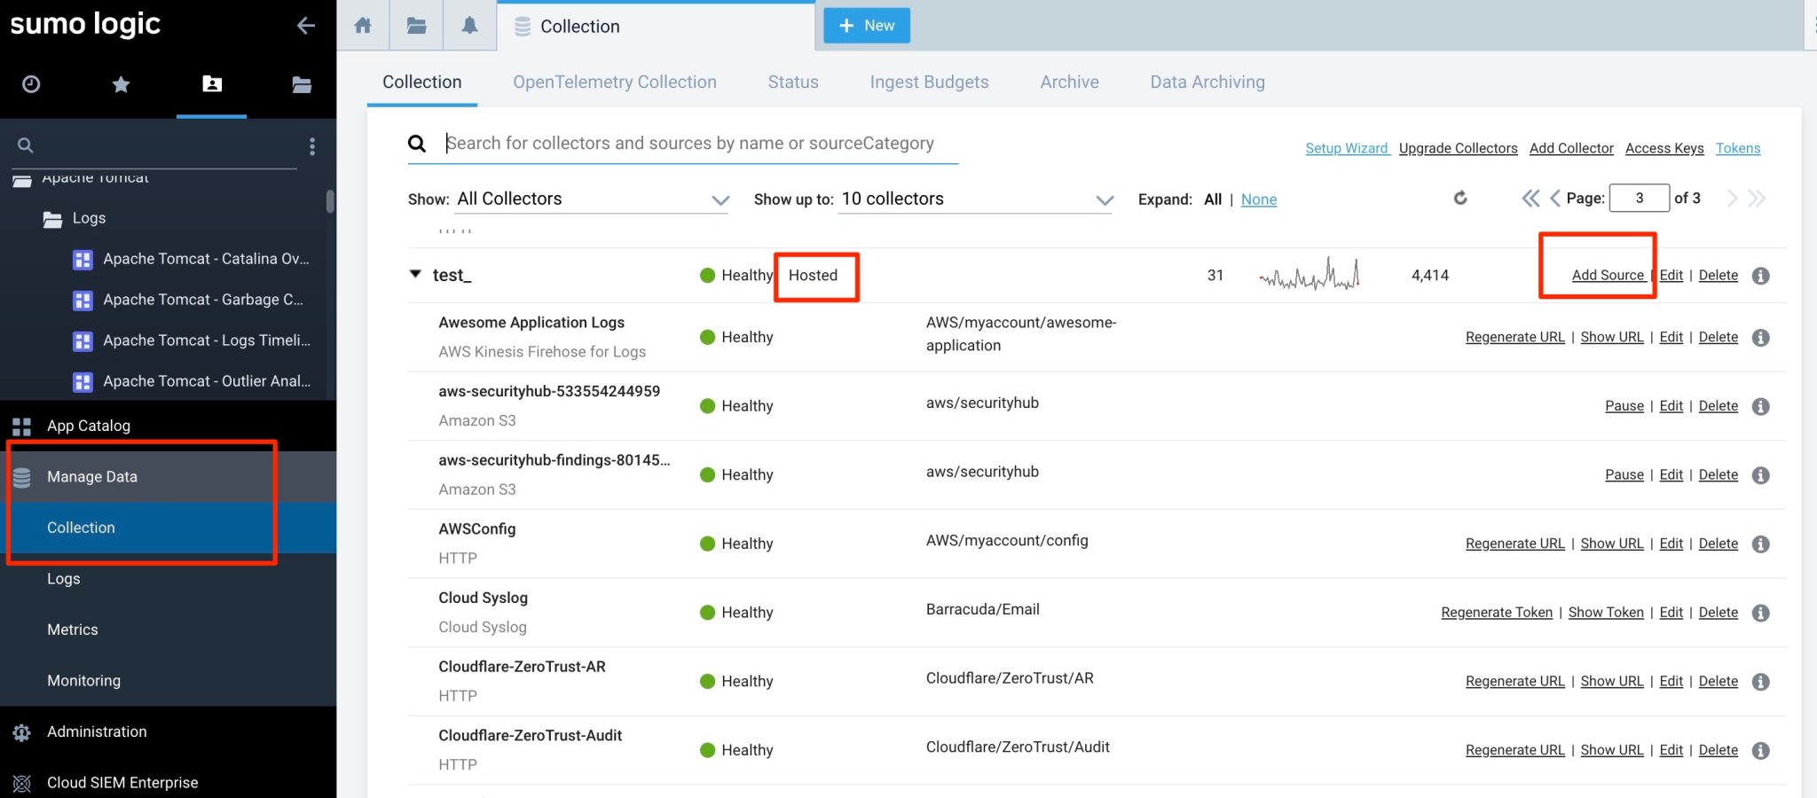Image resolution: width=1817 pixels, height=798 pixels.
Task: Click the Add Source link for test_
Action: click(1609, 275)
